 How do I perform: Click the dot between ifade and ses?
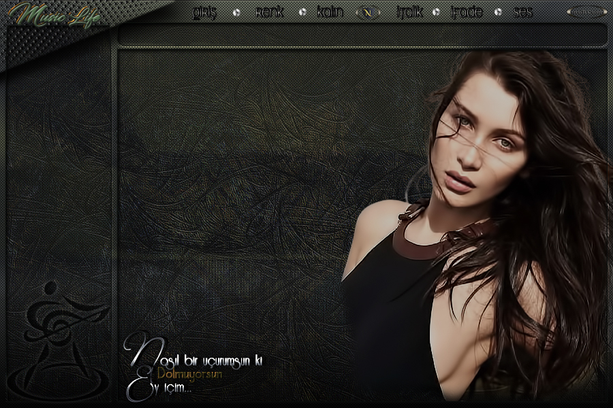click(x=498, y=12)
